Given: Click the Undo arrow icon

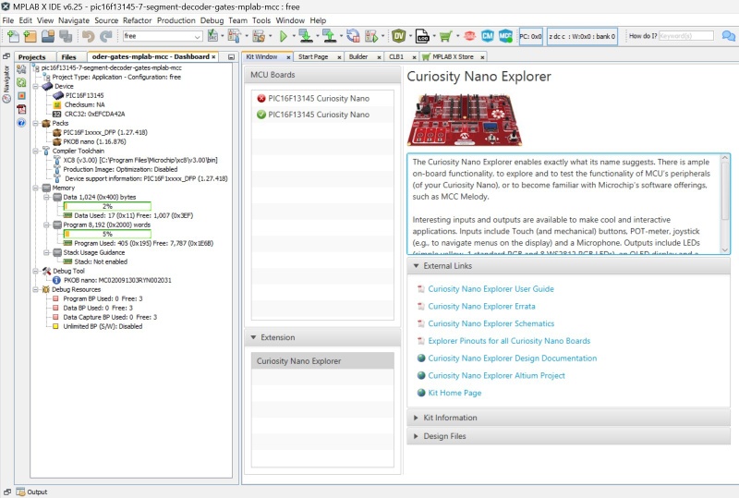Looking at the screenshot, I should pyautogui.click(x=88, y=36).
